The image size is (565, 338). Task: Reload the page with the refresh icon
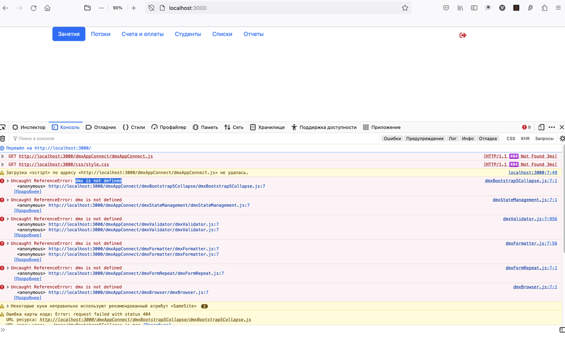(33, 8)
